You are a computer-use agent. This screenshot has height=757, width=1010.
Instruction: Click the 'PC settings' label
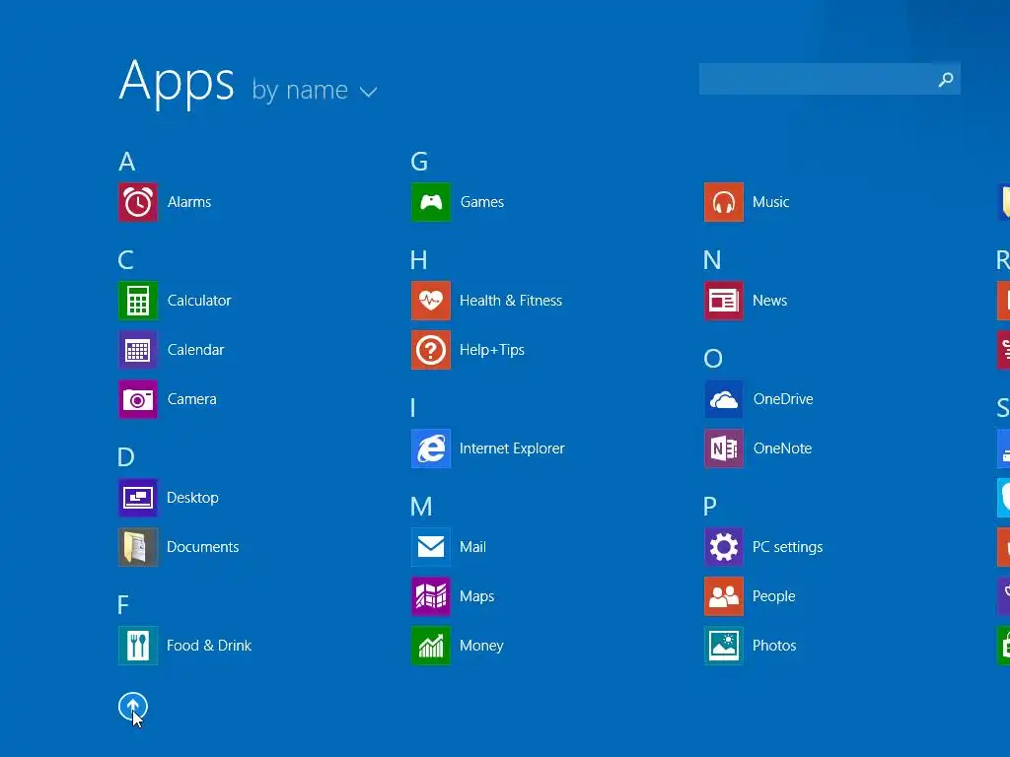(788, 547)
